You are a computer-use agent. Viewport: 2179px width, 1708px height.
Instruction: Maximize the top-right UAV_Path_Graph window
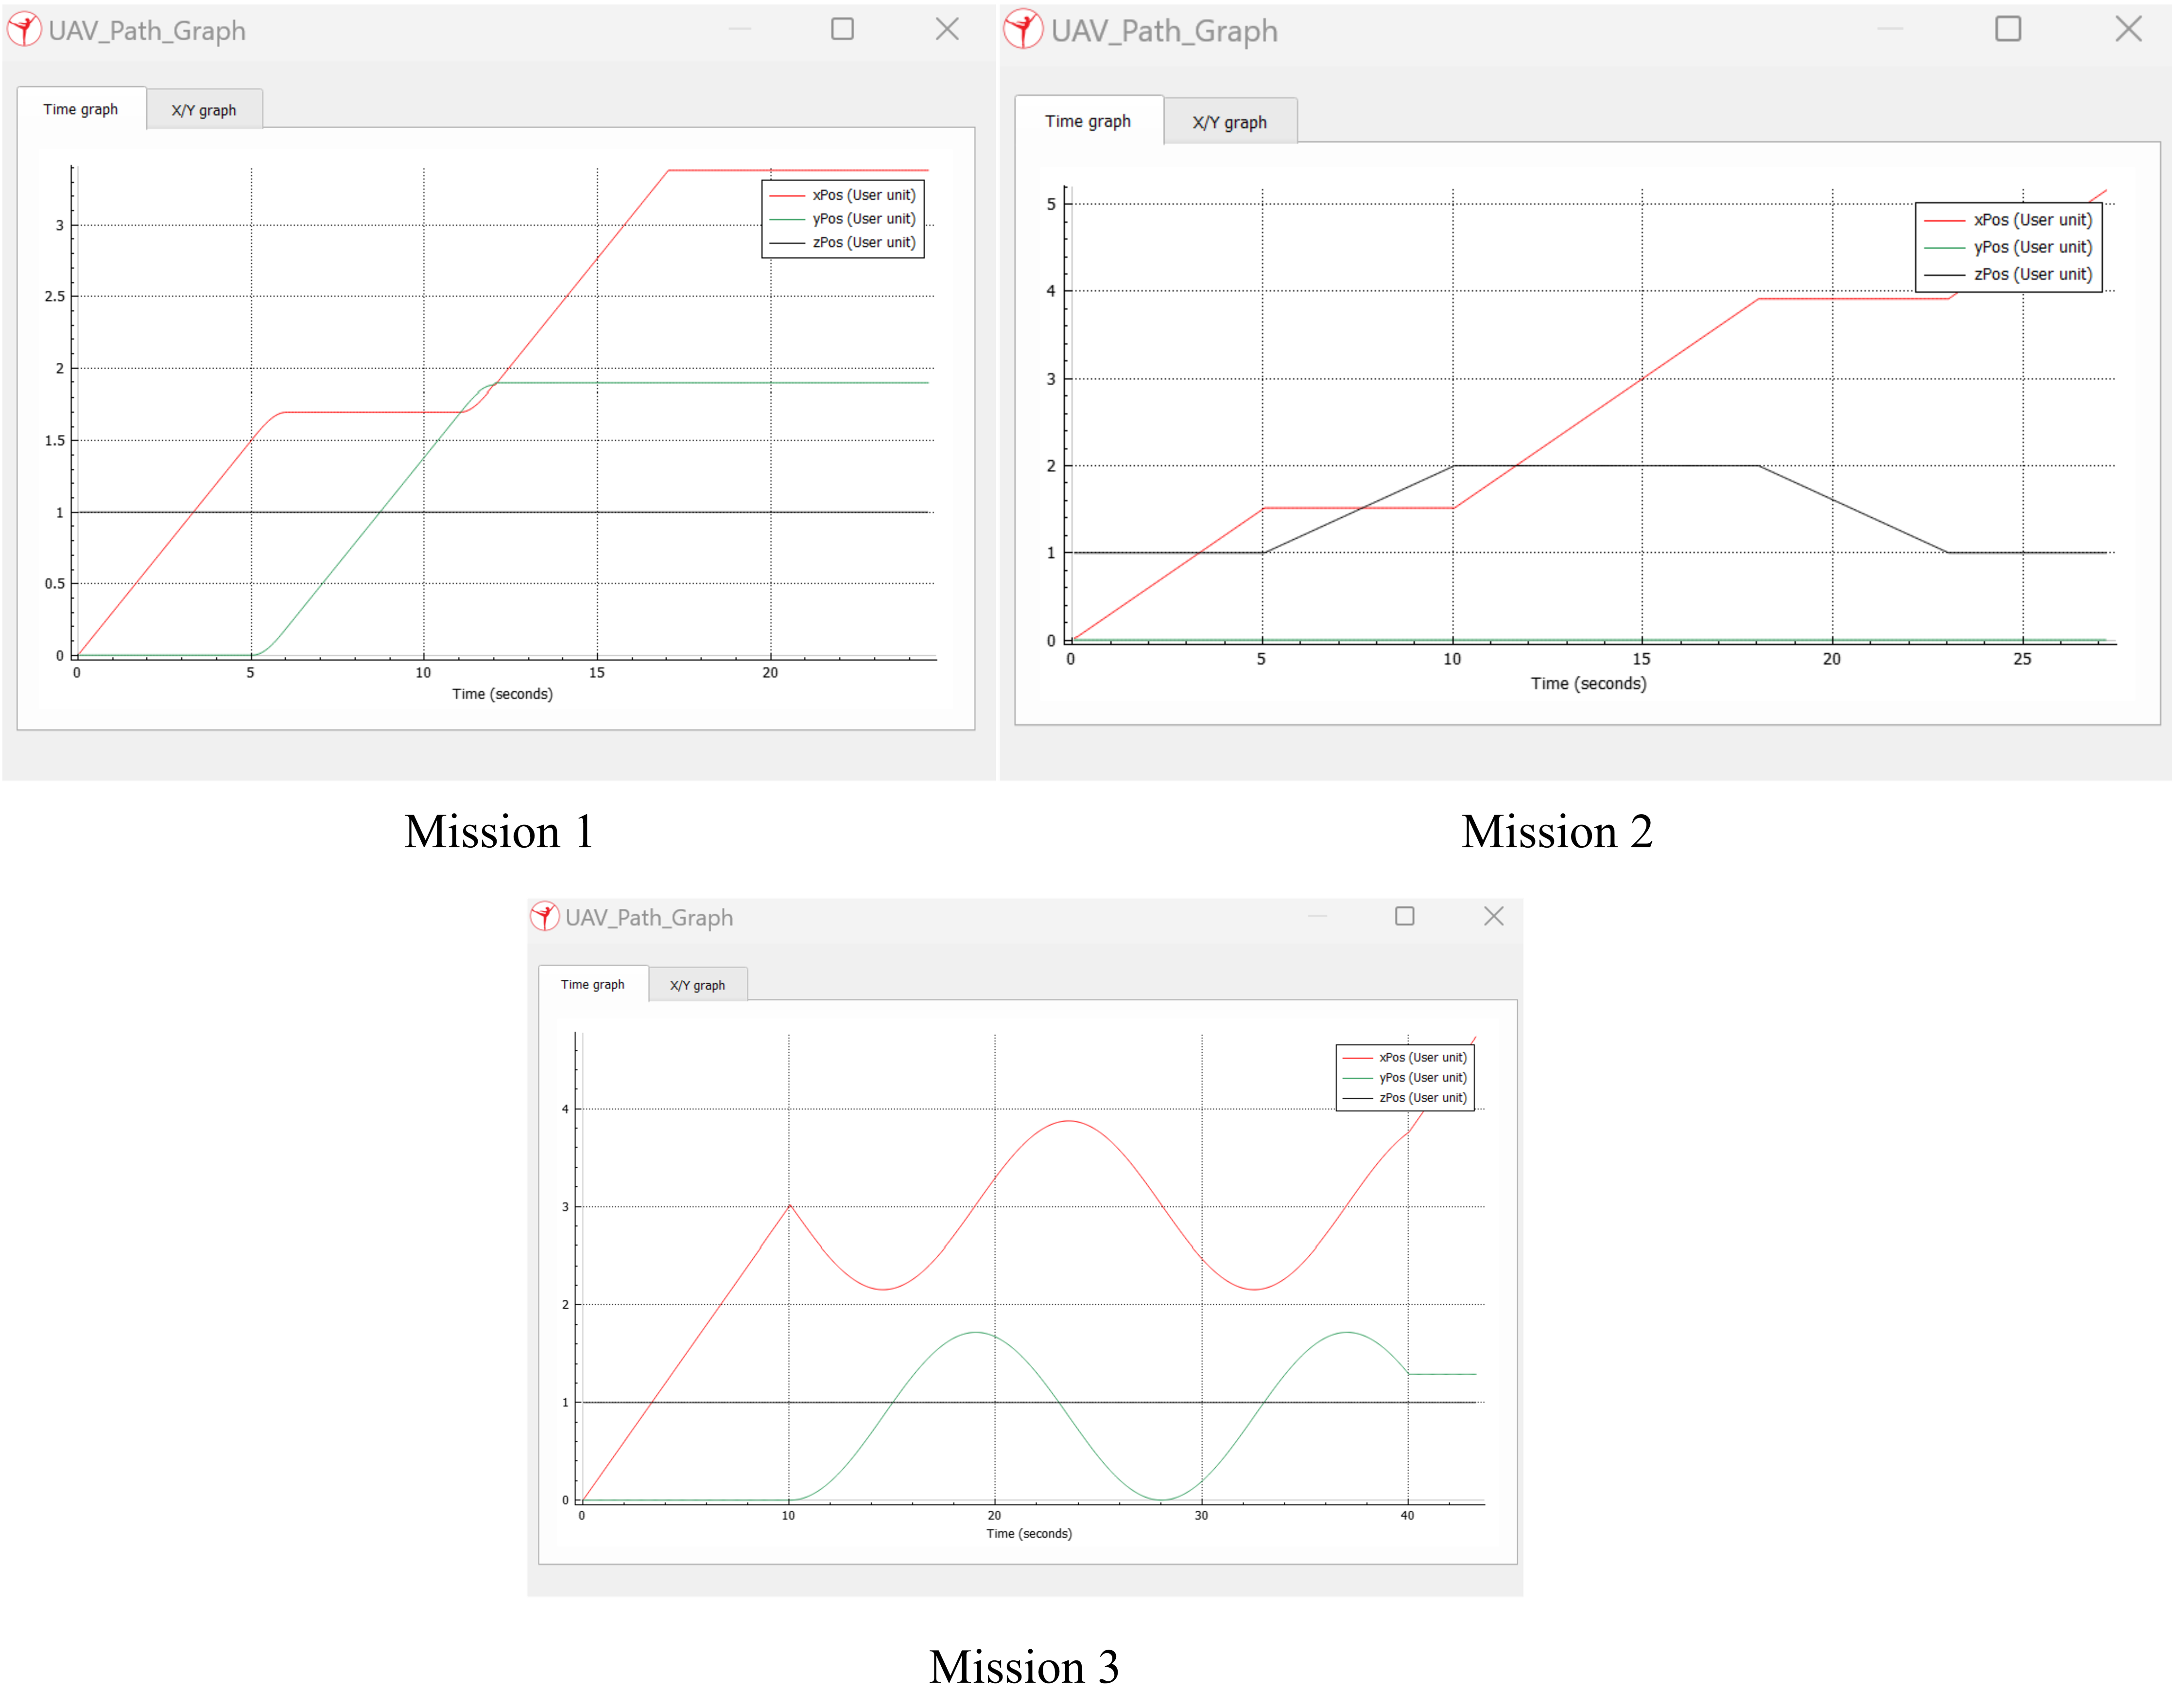click(2008, 29)
